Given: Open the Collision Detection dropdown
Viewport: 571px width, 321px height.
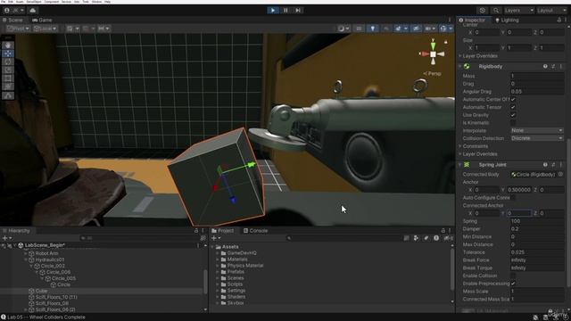Looking at the screenshot, I should pyautogui.click(x=537, y=138).
